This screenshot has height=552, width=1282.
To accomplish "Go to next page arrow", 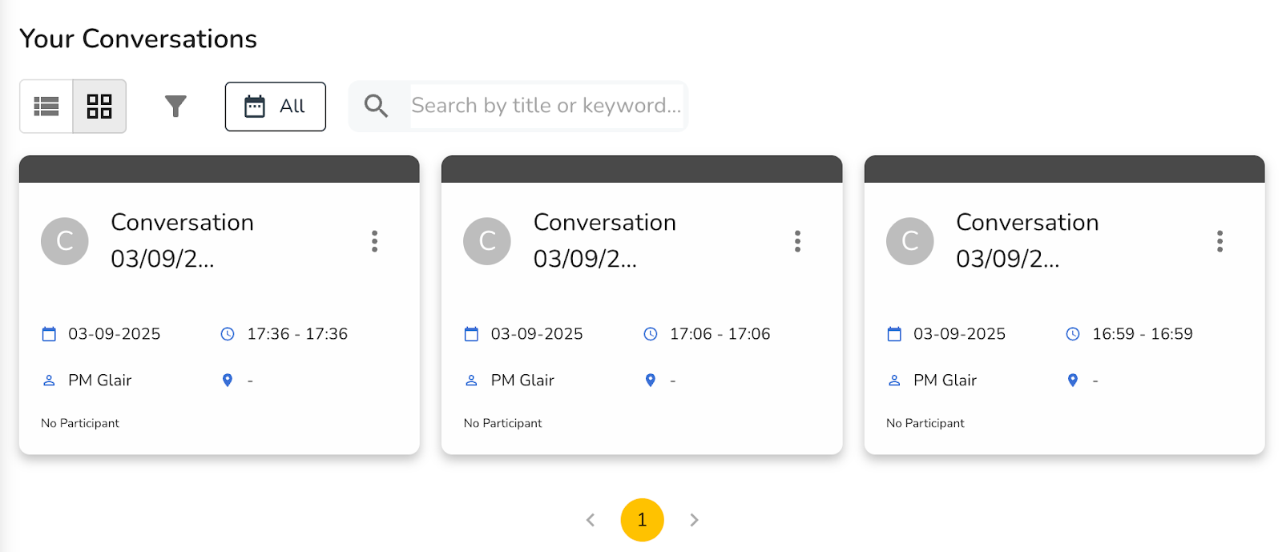I will point(694,520).
